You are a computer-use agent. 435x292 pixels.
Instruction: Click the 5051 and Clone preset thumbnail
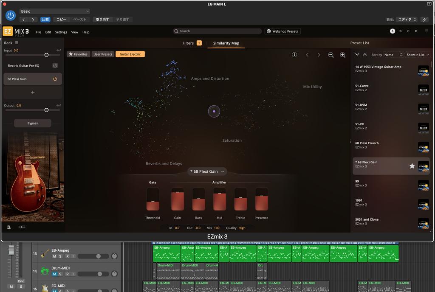(x=424, y=223)
